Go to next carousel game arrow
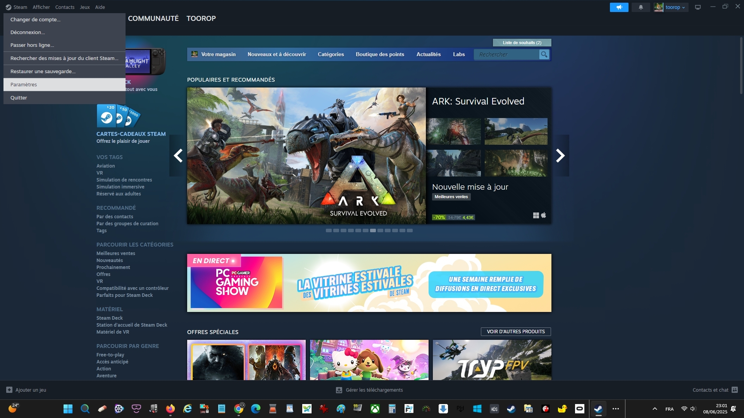The height and width of the screenshot is (418, 744). pyautogui.click(x=560, y=156)
